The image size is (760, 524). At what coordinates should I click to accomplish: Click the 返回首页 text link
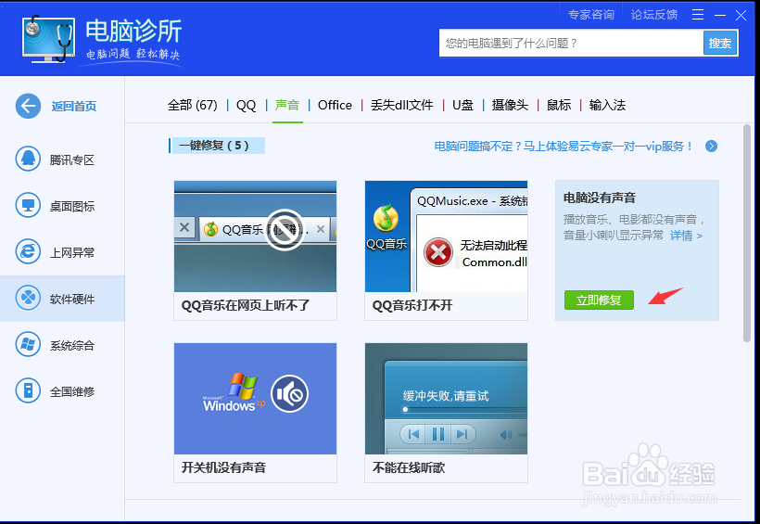[x=73, y=107]
